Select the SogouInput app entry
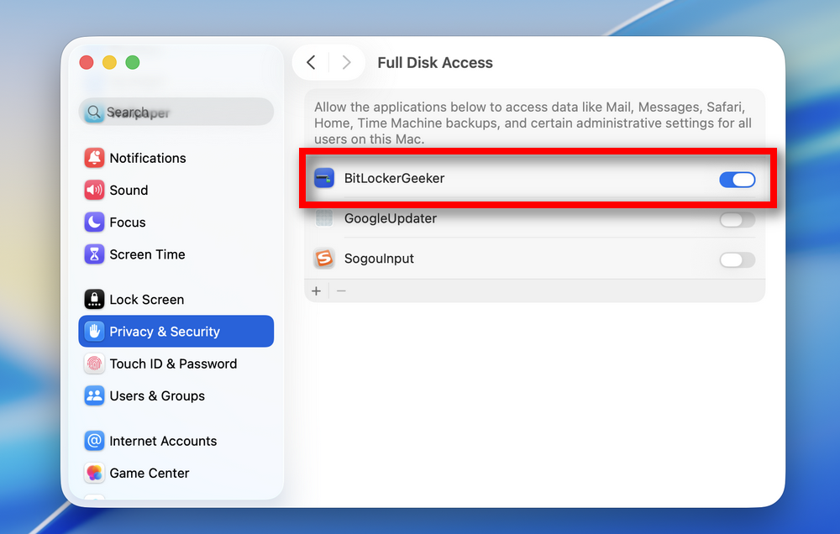This screenshot has height=534, width=840. (378, 259)
